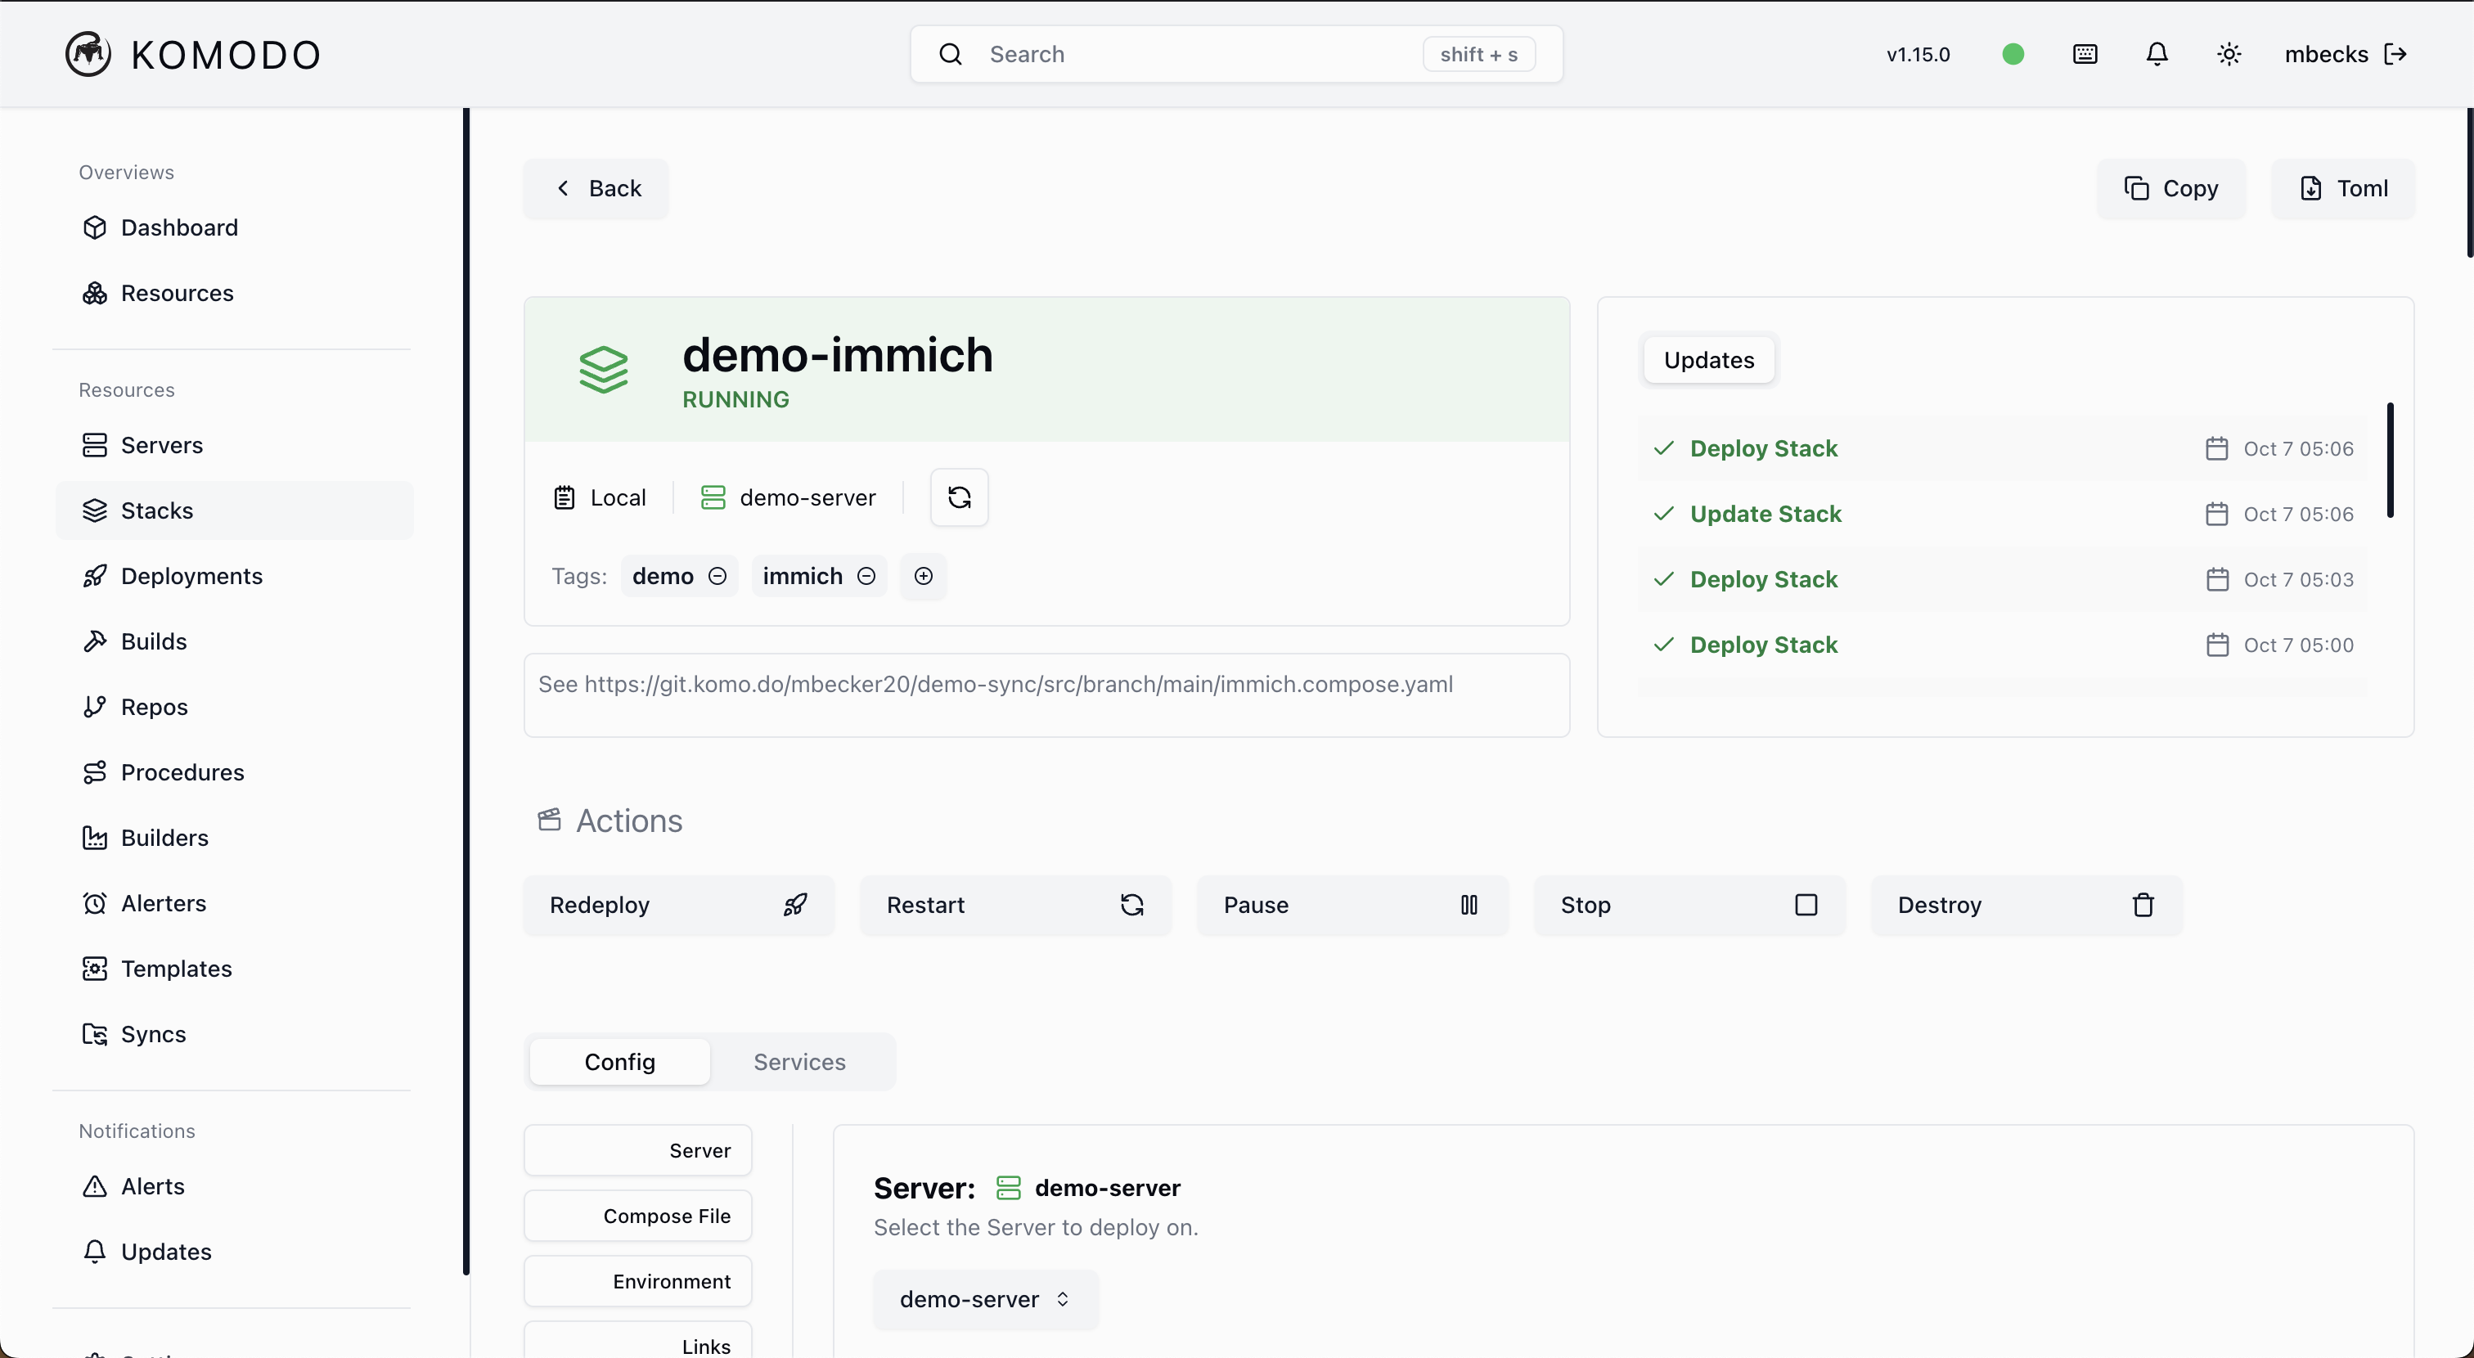Open the keyboard shortcuts icon
The width and height of the screenshot is (2474, 1358).
coord(2085,54)
